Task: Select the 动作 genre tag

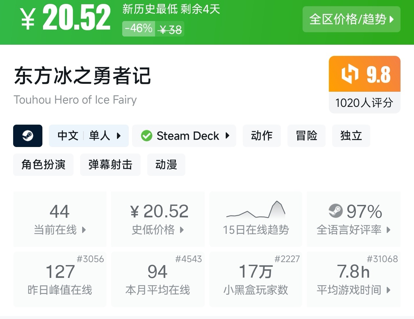Action: coord(262,135)
